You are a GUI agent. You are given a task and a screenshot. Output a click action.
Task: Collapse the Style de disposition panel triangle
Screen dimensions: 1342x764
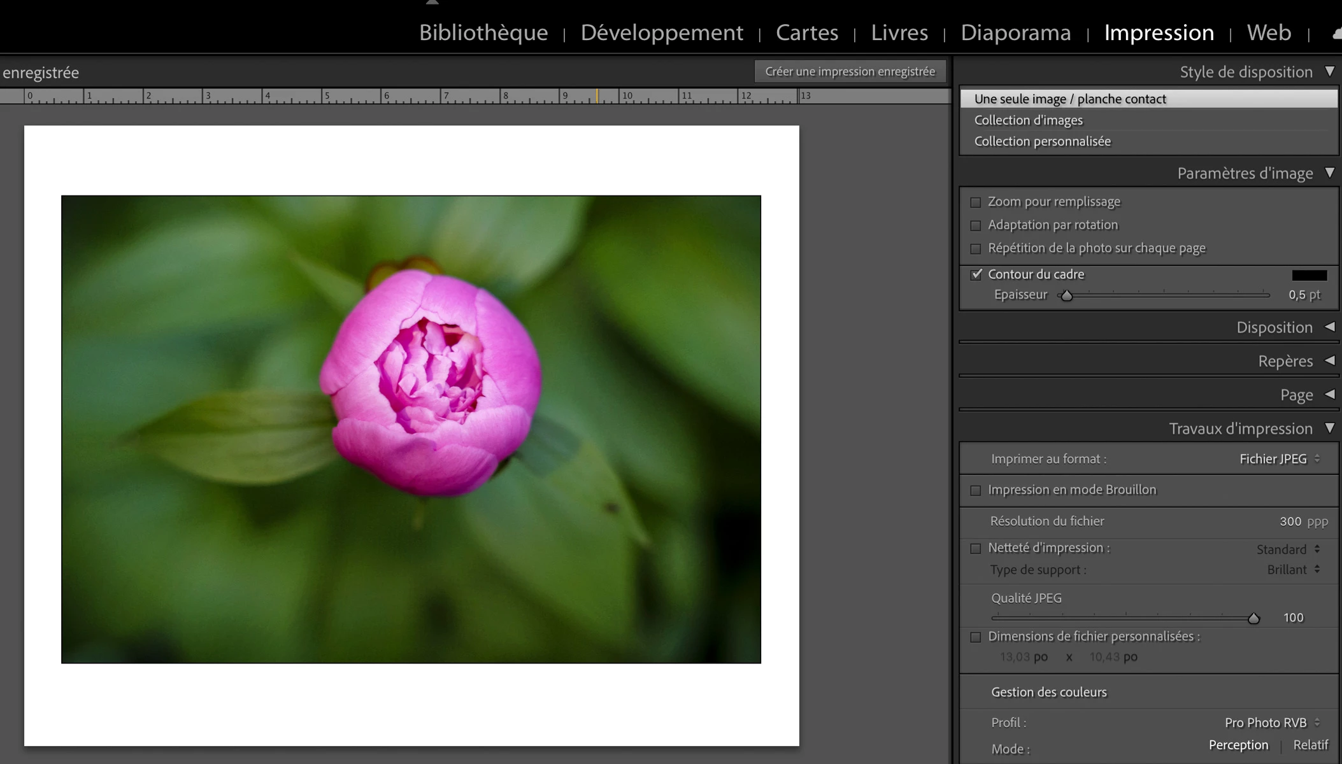tap(1330, 71)
